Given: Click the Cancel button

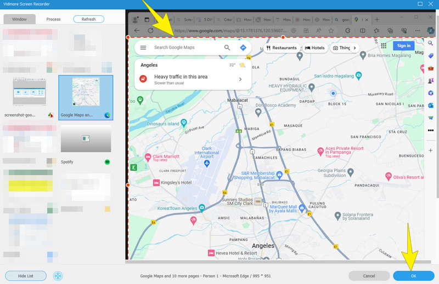Looking at the screenshot, I should (x=369, y=276).
